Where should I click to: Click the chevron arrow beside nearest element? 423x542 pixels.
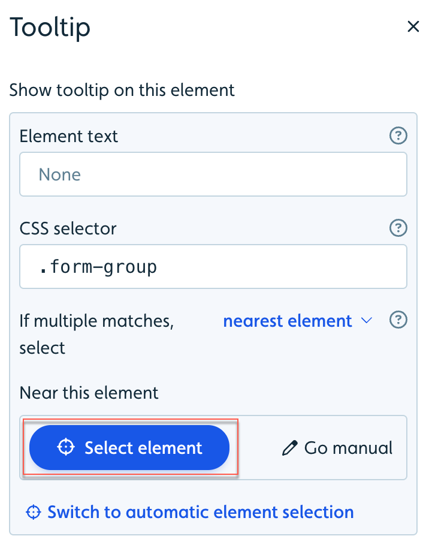tap(366, 320)
